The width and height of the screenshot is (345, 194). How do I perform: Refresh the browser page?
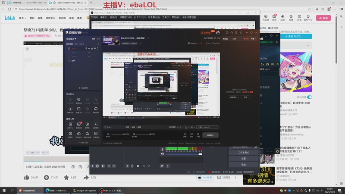[9, 9]
